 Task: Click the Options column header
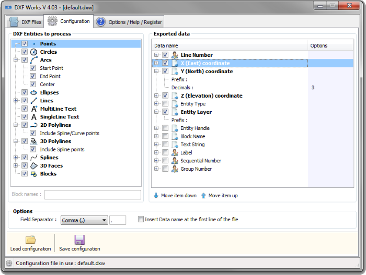[331, 46]
